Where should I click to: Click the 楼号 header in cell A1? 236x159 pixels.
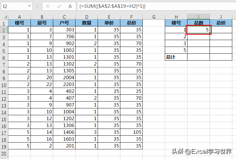pyautogui.click(x=19, y=23)
